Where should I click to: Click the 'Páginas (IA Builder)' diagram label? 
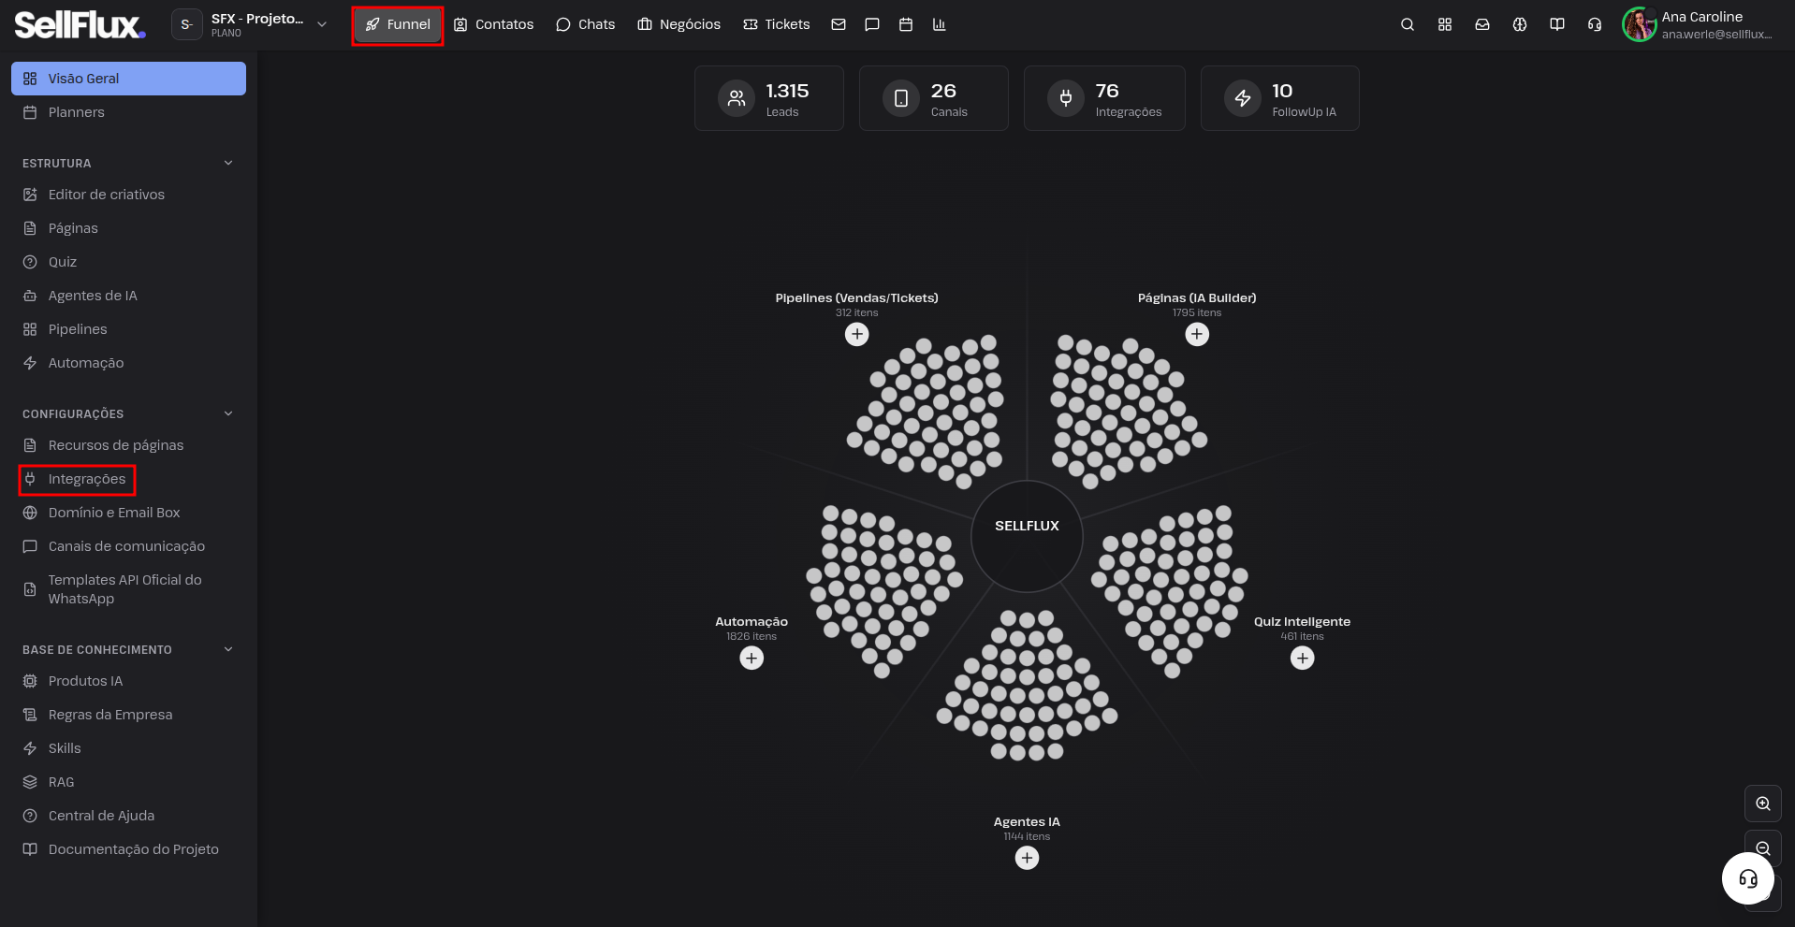pos(1197,298)
